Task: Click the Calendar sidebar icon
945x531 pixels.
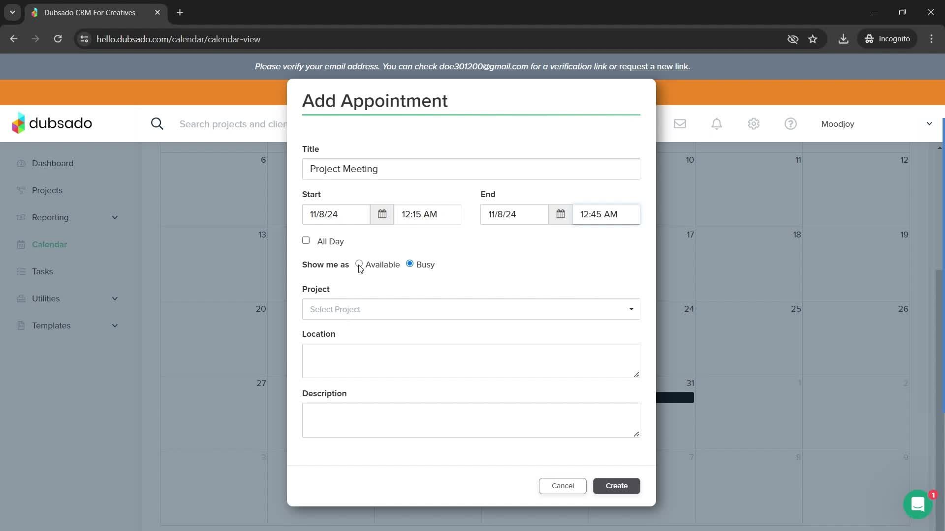Action: click(x=21, y=244)
